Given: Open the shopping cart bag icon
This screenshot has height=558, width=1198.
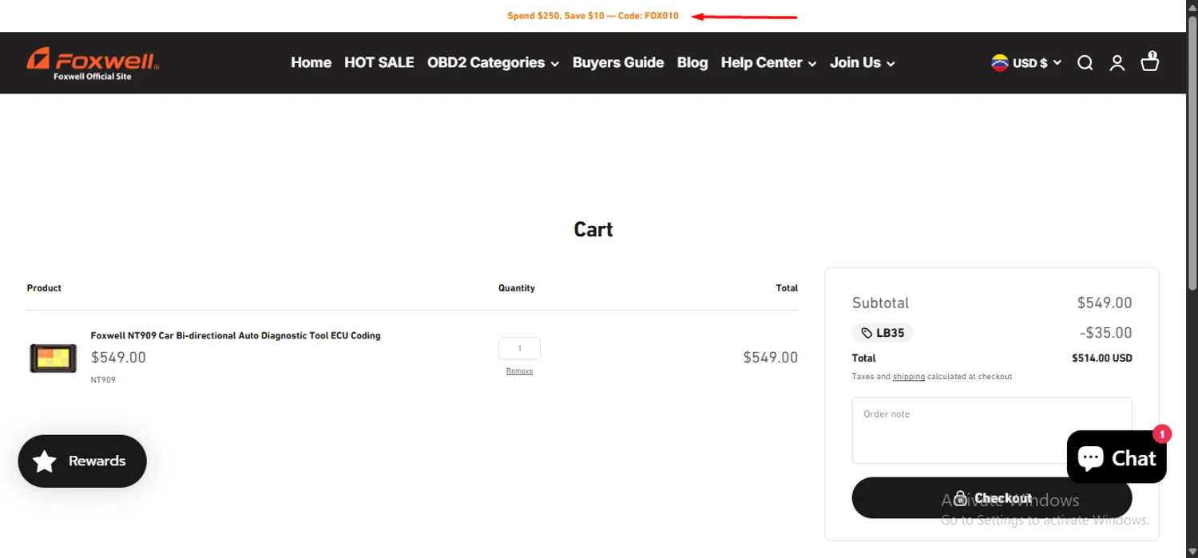Looking at the screenshot, I should 1150,61.
